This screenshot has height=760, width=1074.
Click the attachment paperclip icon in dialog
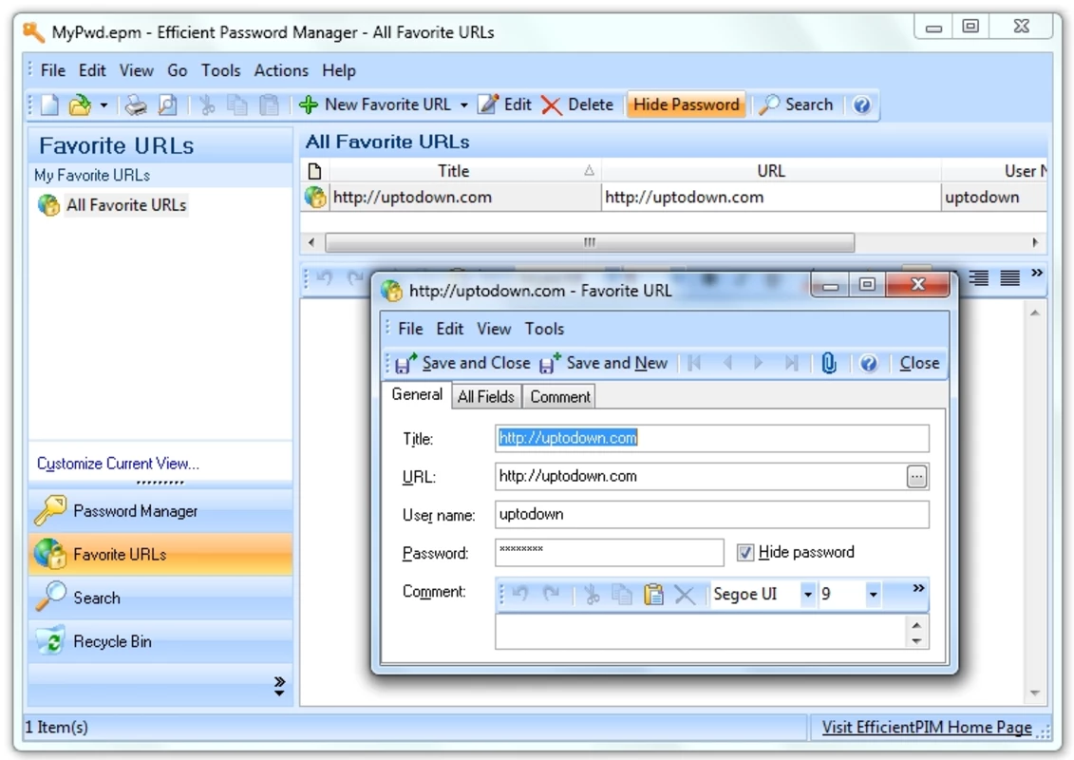(829, 363)
